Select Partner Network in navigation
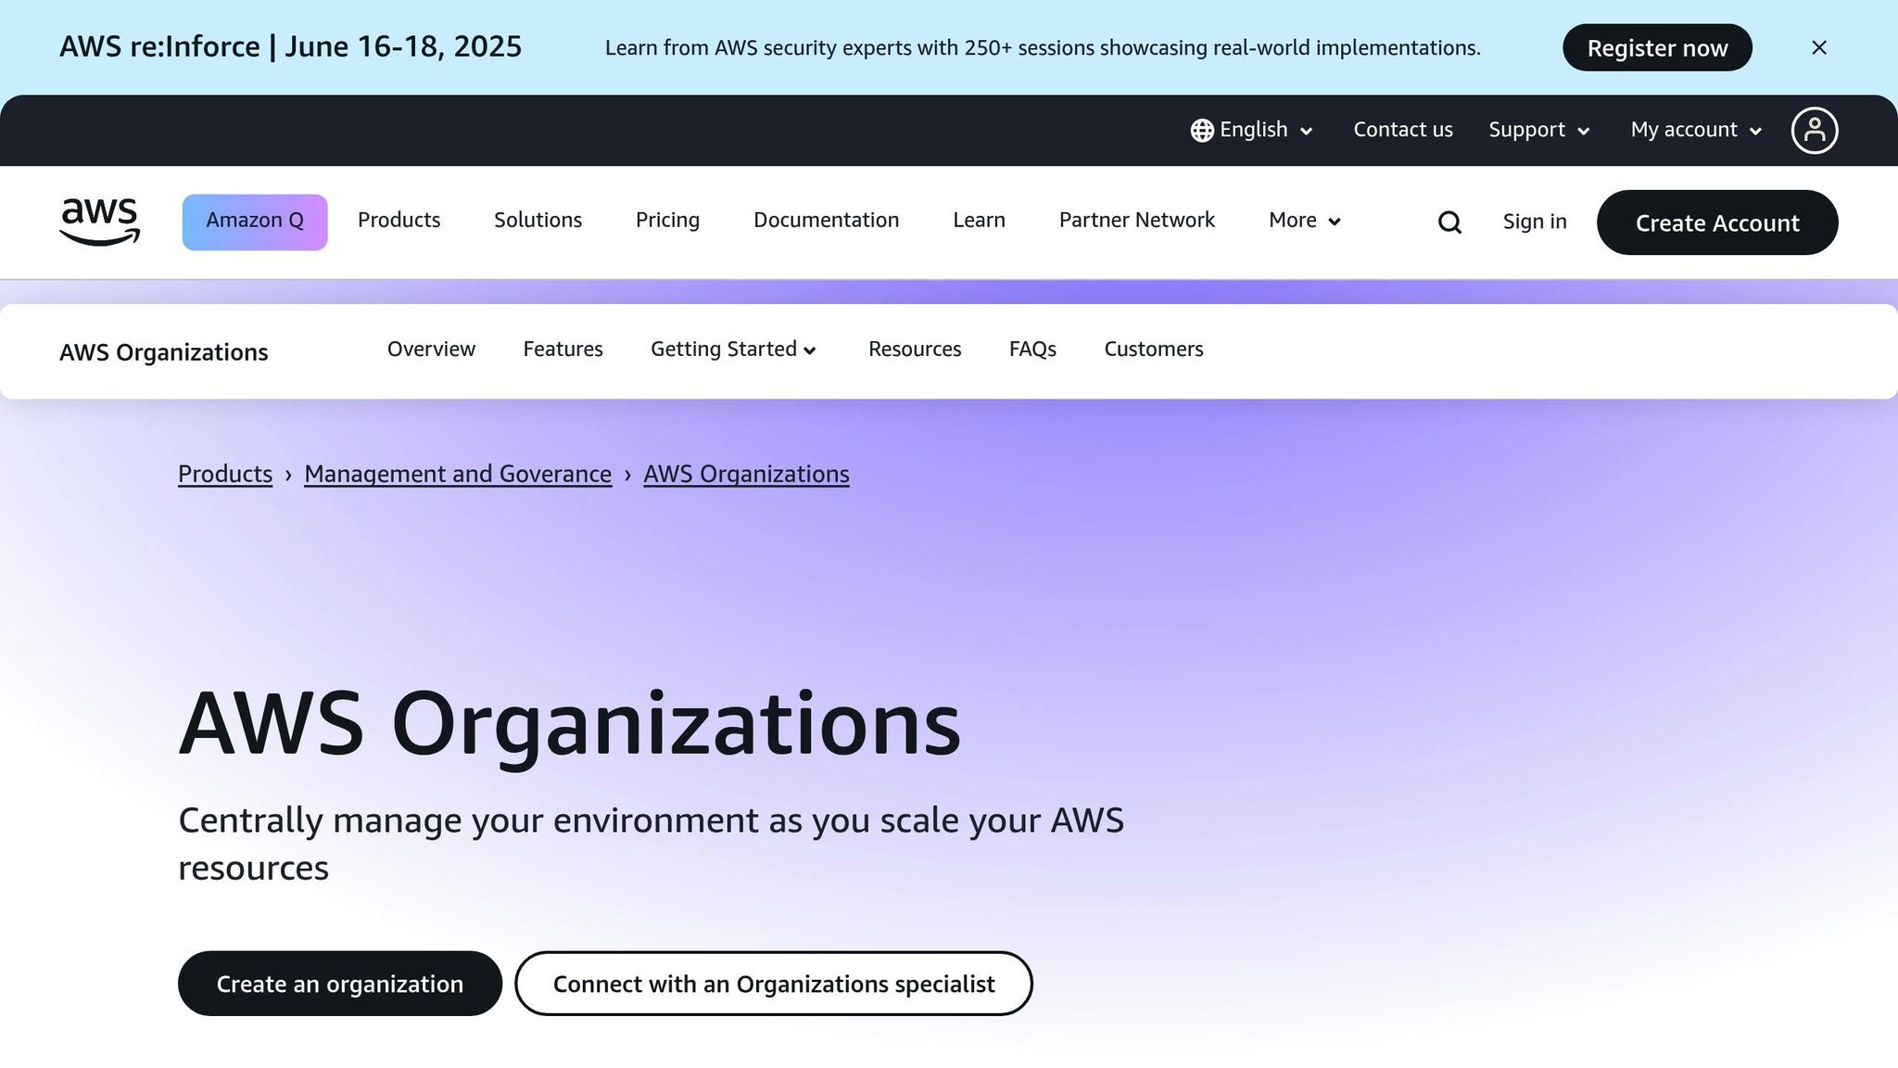Viewport: 1898px width, 1068px height. (1136, 221)
